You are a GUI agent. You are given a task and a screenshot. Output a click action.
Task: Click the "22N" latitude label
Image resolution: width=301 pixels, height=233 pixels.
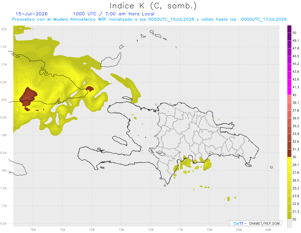(4, 29)
